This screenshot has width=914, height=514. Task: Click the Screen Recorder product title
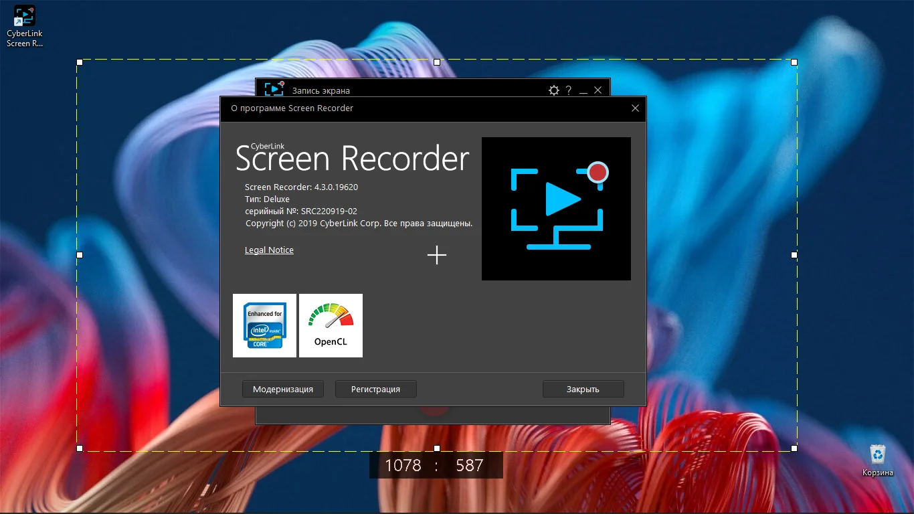(353, 159)
